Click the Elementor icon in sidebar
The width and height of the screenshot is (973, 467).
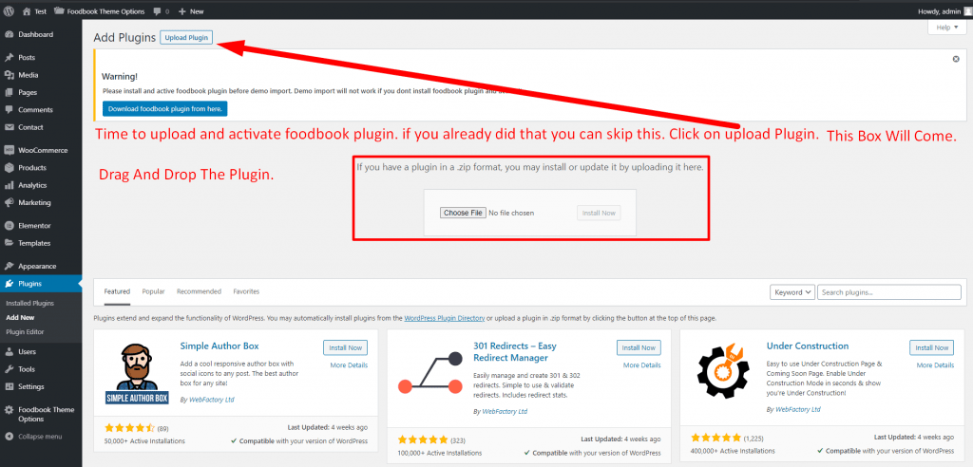pyautogui.click(x=9, y=226)
